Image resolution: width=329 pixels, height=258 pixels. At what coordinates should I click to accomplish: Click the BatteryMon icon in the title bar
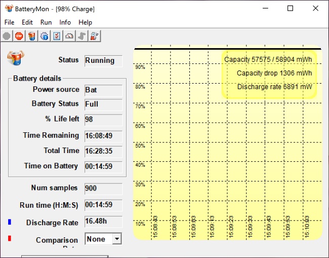point(9,9)
